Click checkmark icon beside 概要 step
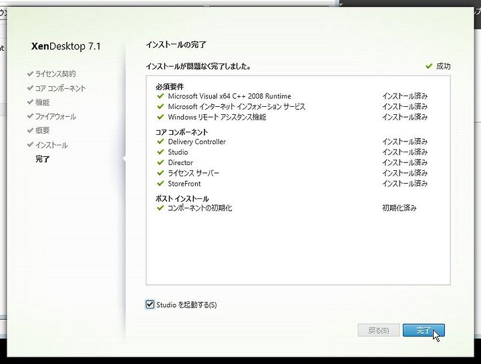This screenshot has height=364, width=481. [30, 130]
